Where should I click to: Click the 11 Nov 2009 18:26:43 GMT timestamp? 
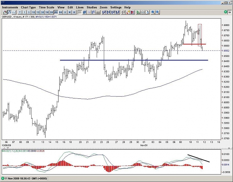point(26,178)
